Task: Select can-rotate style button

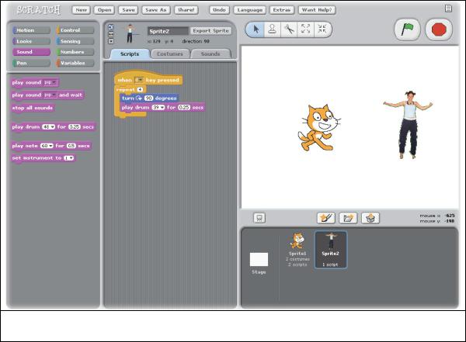Action: [111, 27]
